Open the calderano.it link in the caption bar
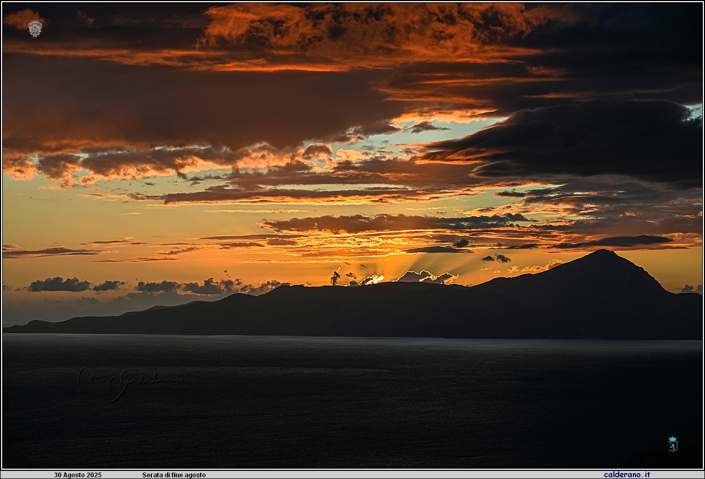 (627, 475)
